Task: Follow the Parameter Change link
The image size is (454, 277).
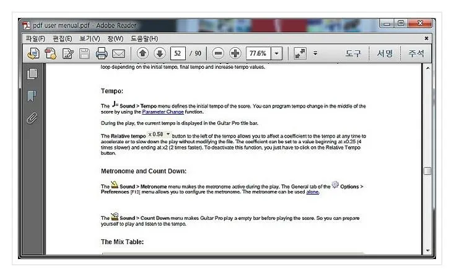Action: tap(163, 112)
